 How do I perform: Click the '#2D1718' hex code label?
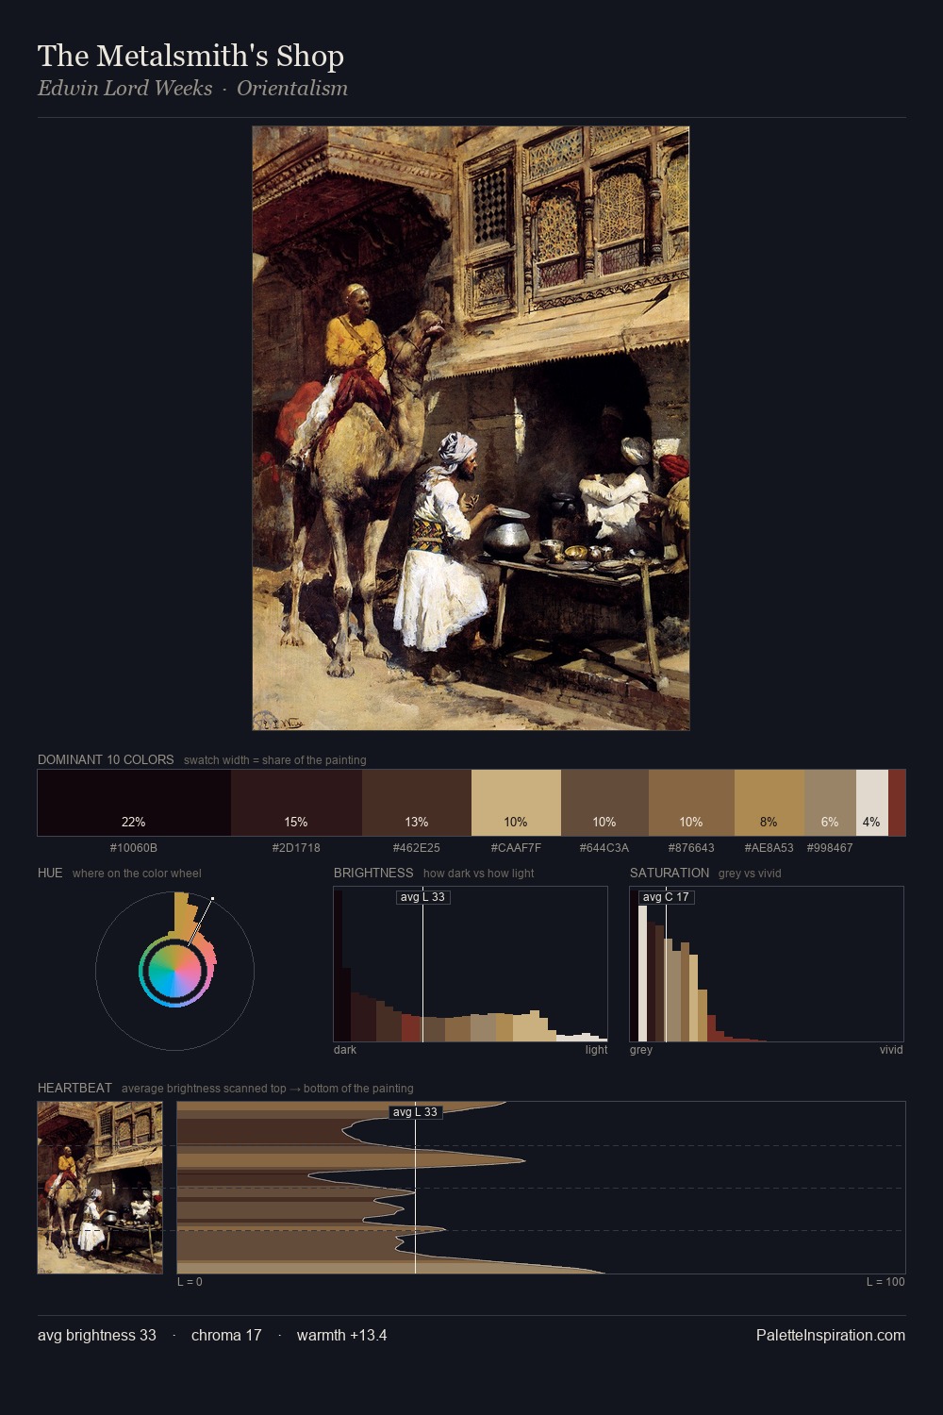click(296, 848)
